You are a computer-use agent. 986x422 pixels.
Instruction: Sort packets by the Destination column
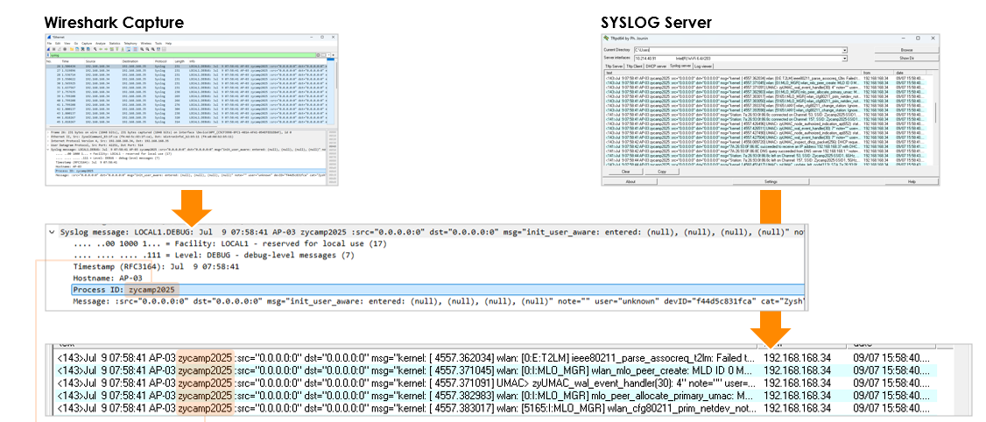click(130, 61)
